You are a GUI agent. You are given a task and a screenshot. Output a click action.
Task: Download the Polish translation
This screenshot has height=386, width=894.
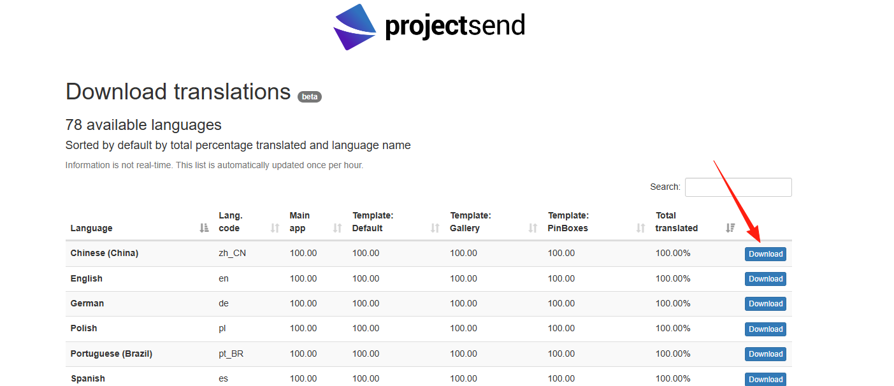click(765, 329)
